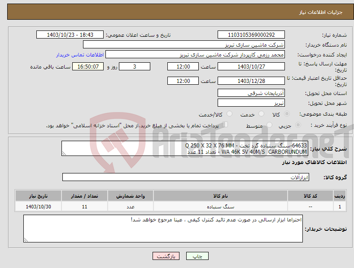354x268 pixels.
Task: Select the جزیی purchase type radio
Action: click(298, 125)
